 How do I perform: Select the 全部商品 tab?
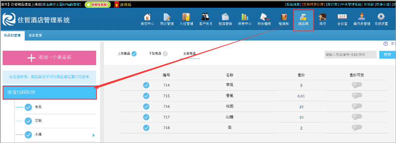189,54
